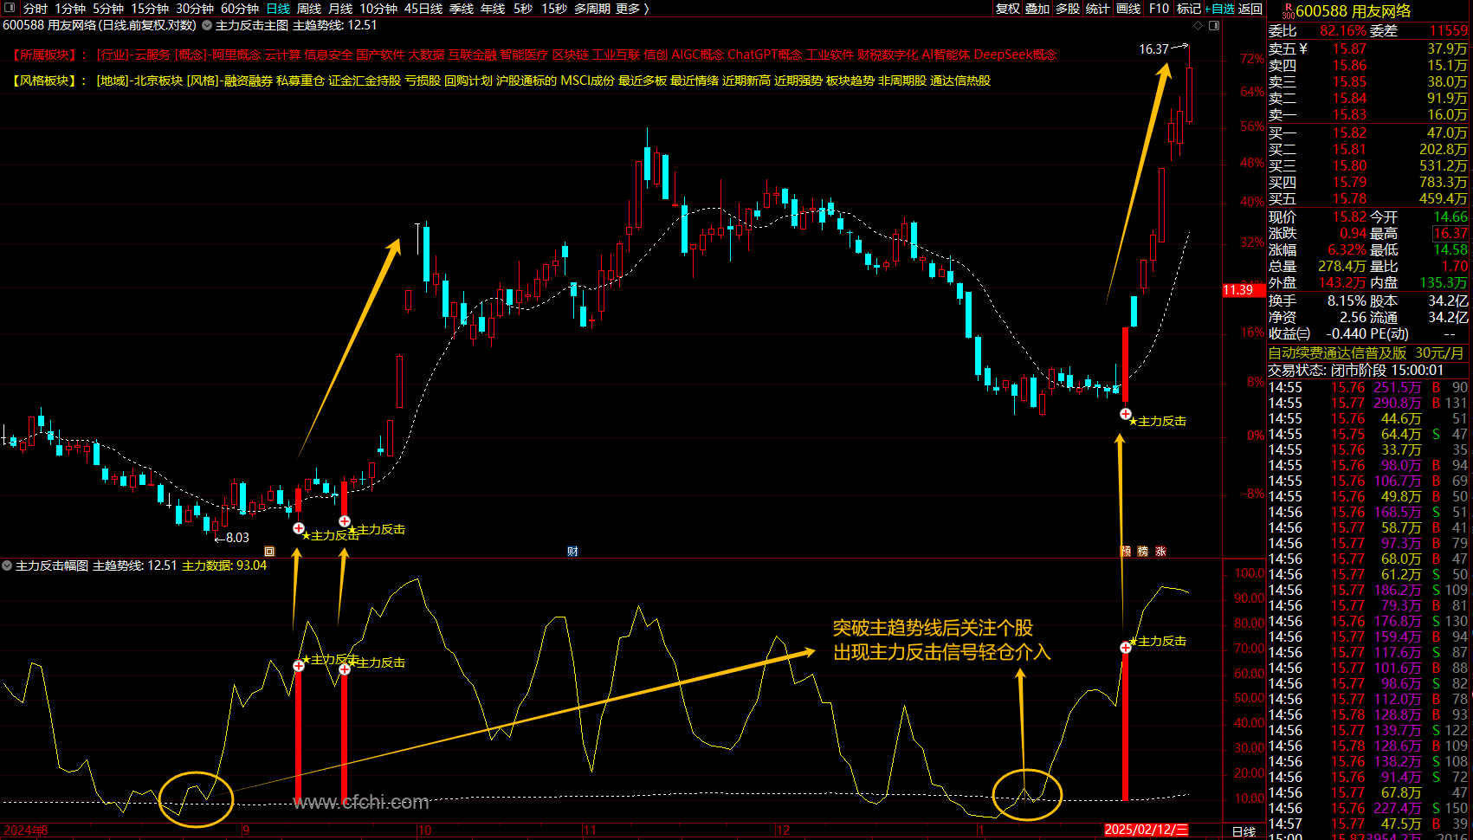Image resolution: width=1473 pixels, height=840 pixels.
Task: Click the 换手 8.15% value
Action: pos(1347,301)
